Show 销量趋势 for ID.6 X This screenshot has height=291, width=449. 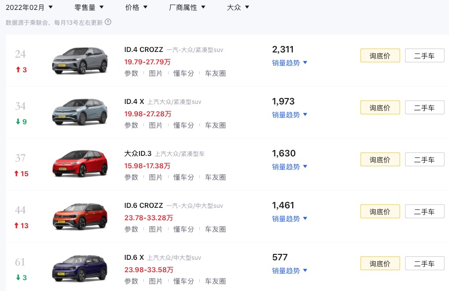290,271
